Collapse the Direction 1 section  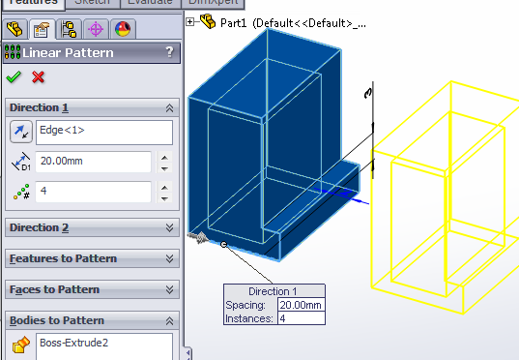pyautogui.click(x=169, y=108)
